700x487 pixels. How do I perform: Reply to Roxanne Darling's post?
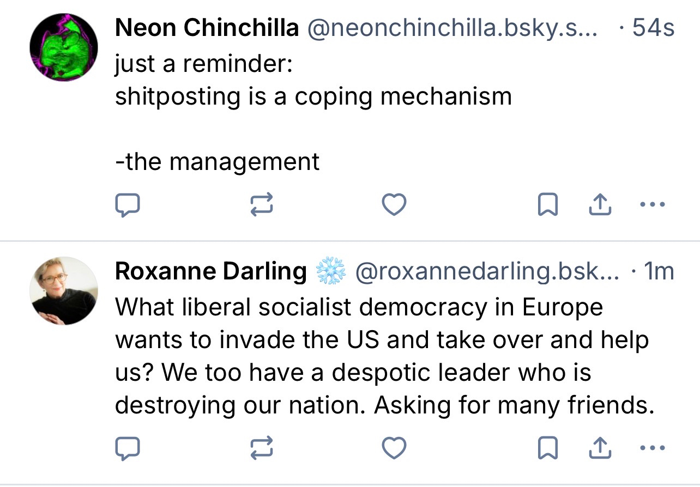[x=128, y=448]
